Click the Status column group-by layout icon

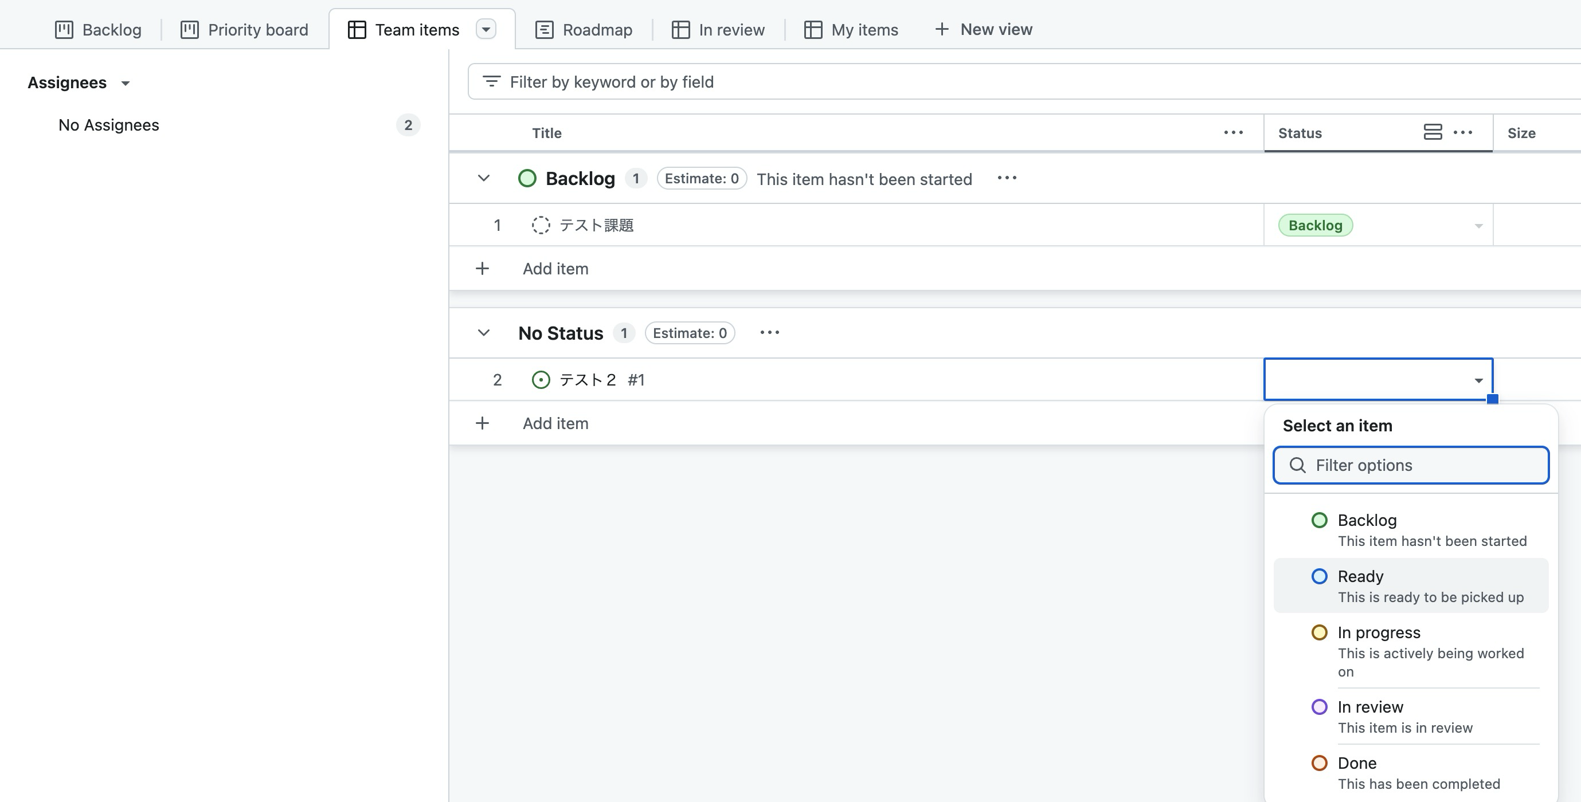tap(1433, 132)
